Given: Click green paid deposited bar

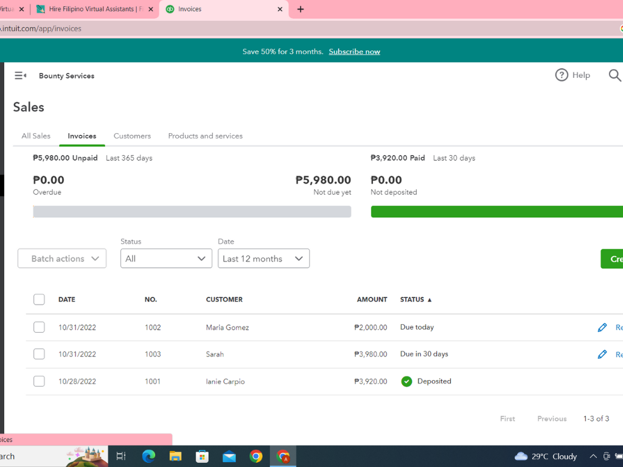Looking at the screenshot, I should [496, 212].
